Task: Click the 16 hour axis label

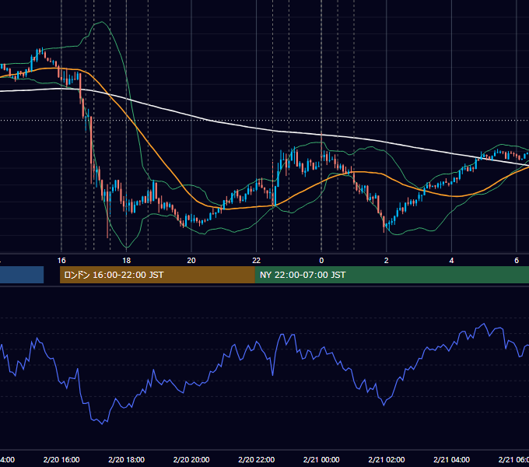Action: coord(61,261)
